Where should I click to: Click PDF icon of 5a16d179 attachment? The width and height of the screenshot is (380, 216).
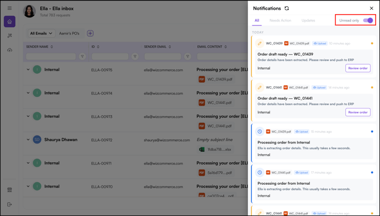pos(202,173)
